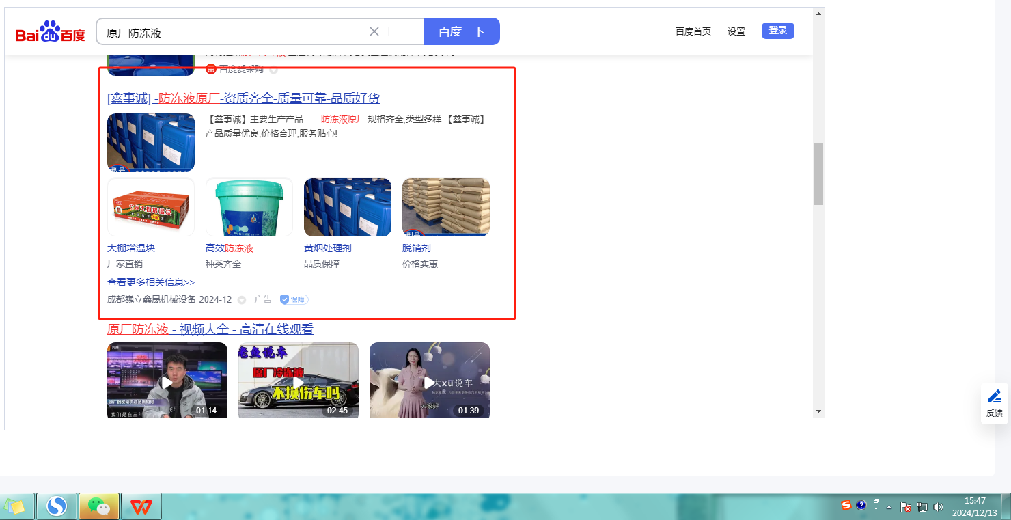Click the 脱销剂 stacked bags thumbnail
Viewport: 1011px width, 520px height.
coord(446,207)
